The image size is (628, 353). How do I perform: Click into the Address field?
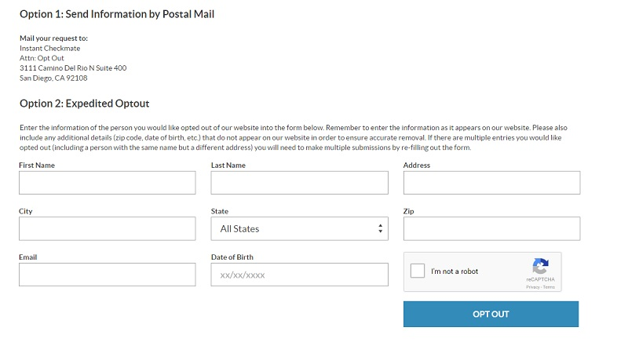click(491, 183)
